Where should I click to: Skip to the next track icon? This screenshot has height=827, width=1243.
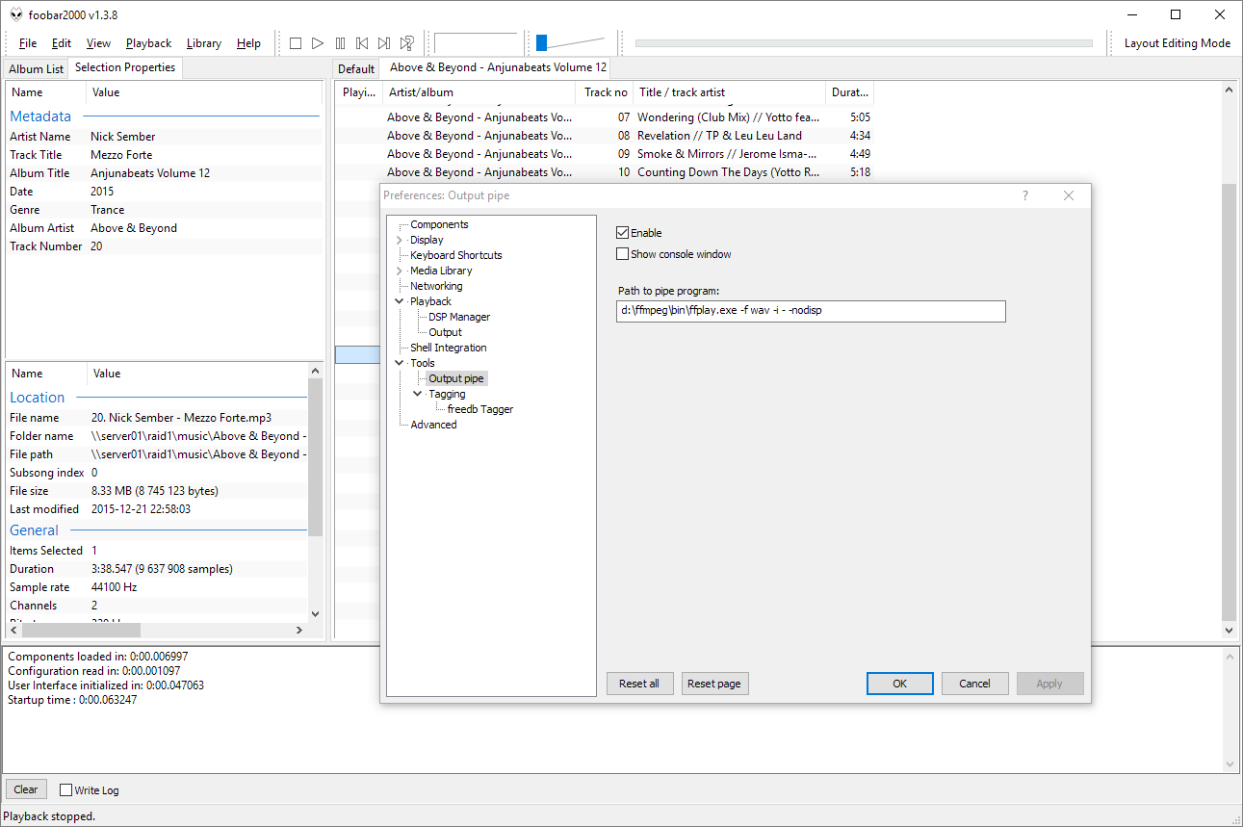pos(384,43)
